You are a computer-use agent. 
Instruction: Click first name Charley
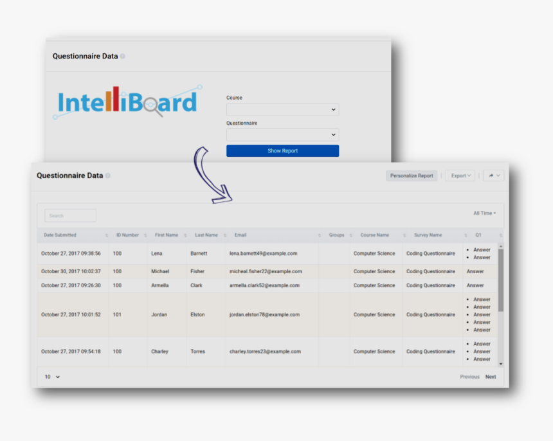point(159,352)
